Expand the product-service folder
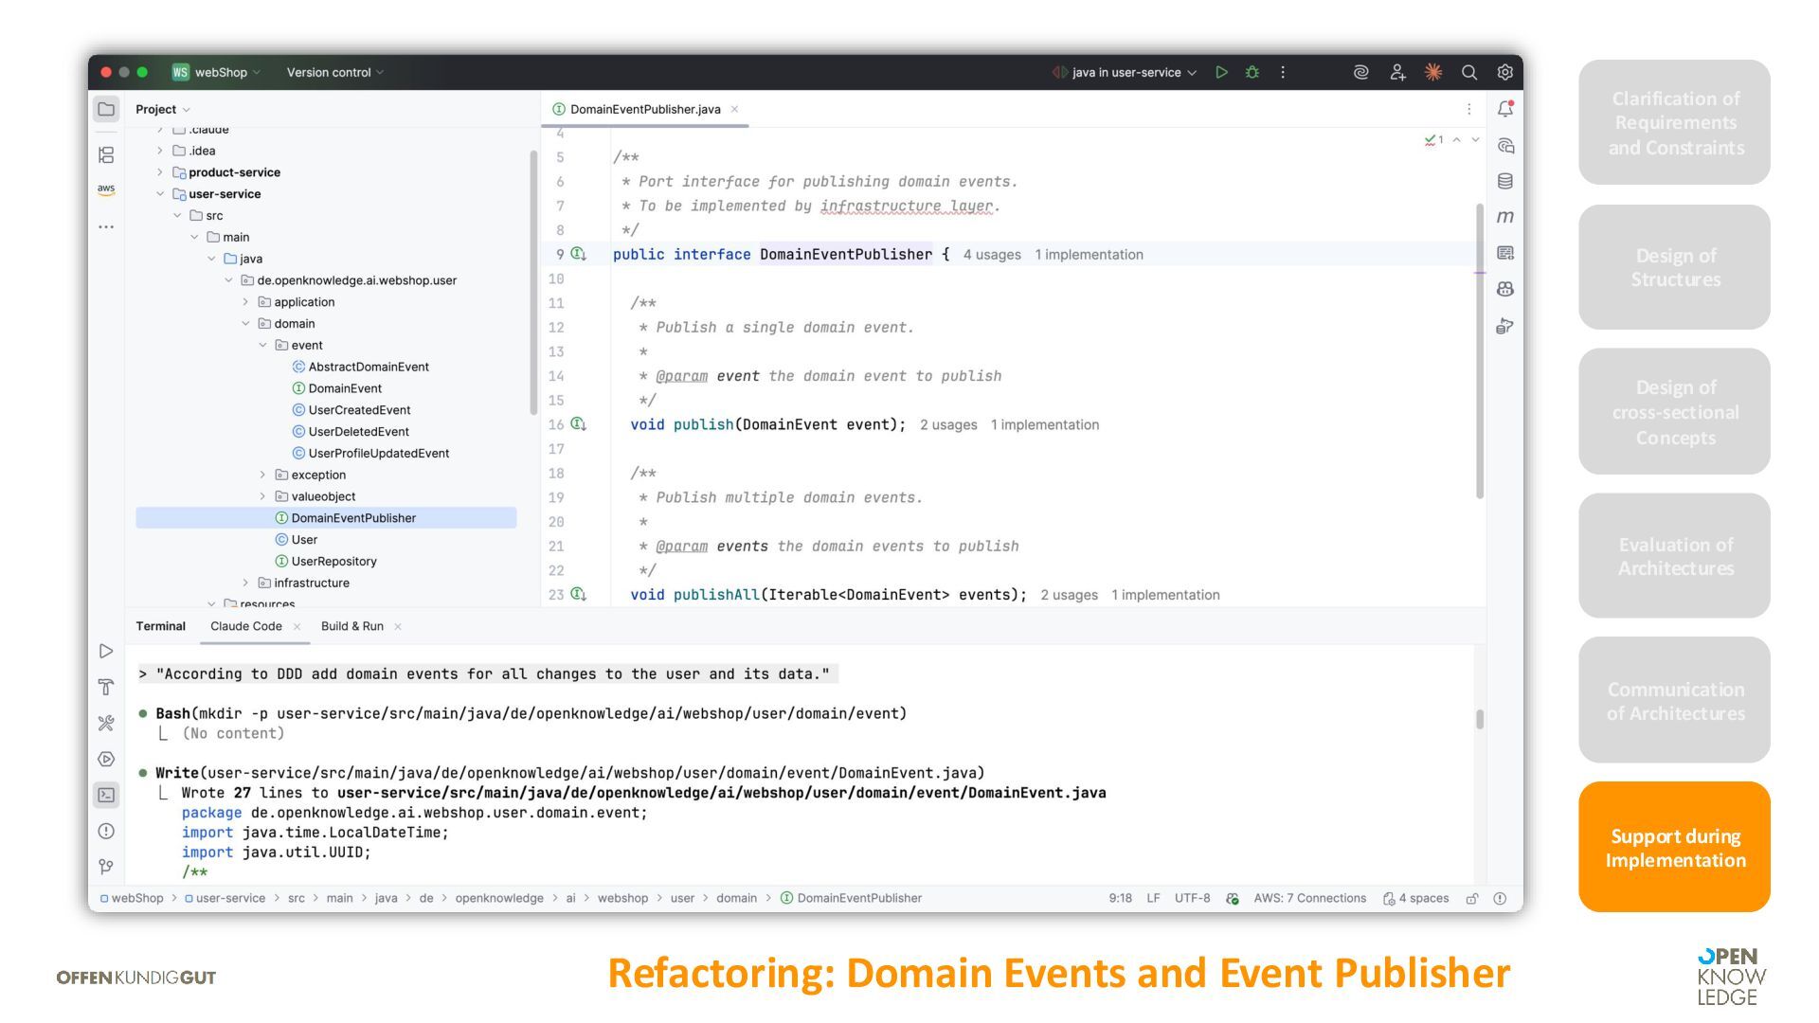The width and height of the screenshot is (1819, 1023). click(x=160, y=172)
